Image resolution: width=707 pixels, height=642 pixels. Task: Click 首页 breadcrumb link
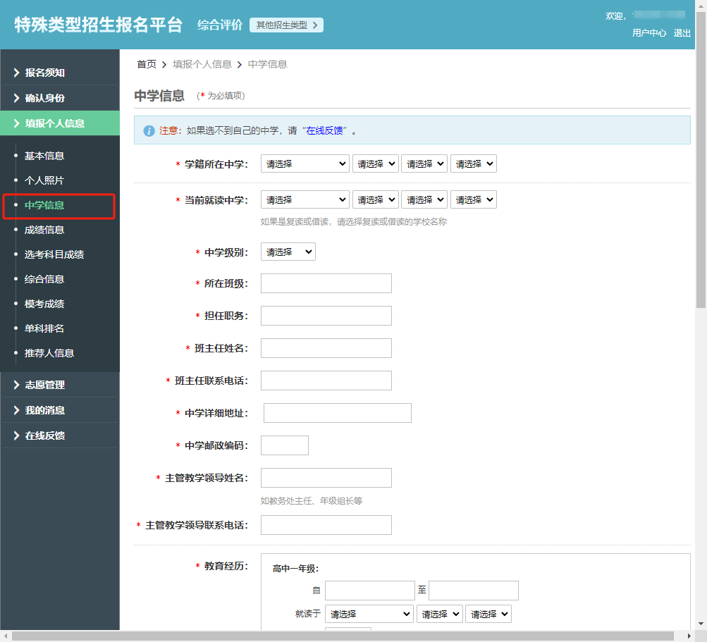(147, 64)
